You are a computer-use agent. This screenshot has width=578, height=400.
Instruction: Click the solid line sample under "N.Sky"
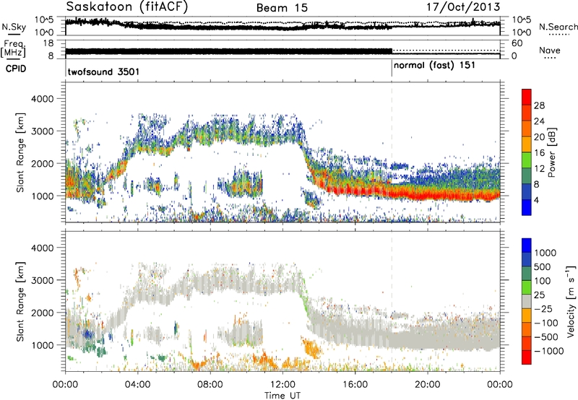click(14, 34)
